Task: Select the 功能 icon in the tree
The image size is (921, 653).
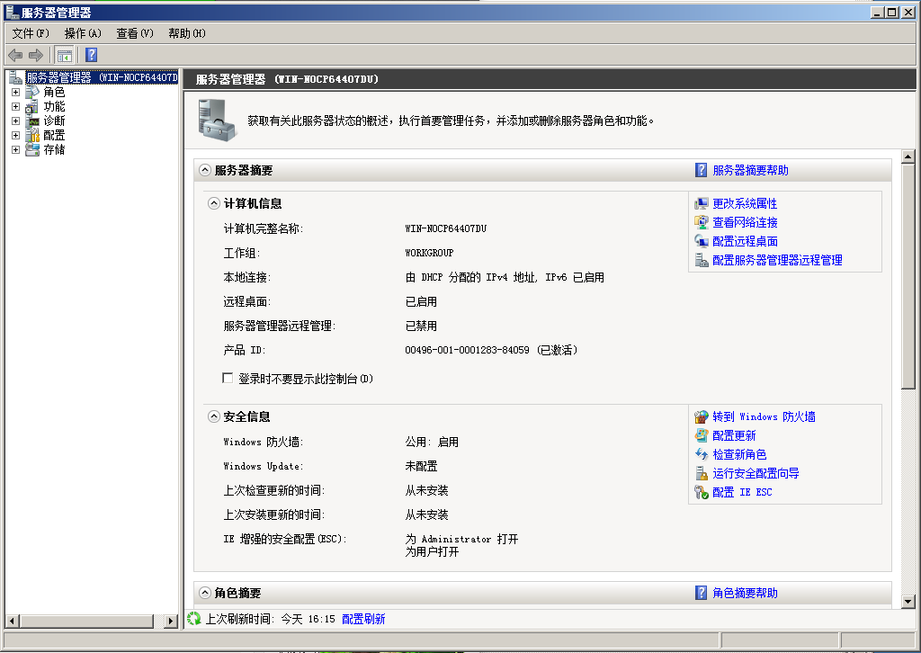Action: point(32,107)
